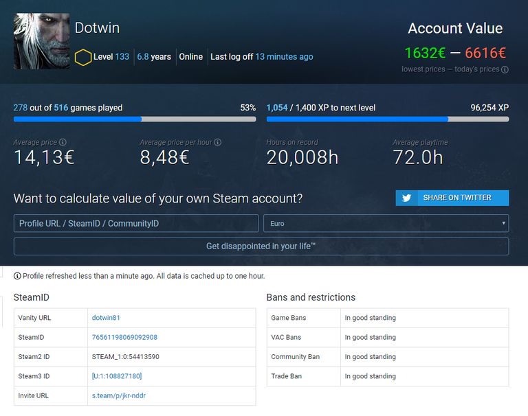Click the Steam3 ID [U:1:108827180] link
Screen dimensions: 528x416
pyautogui.click(x=116, y=376)
